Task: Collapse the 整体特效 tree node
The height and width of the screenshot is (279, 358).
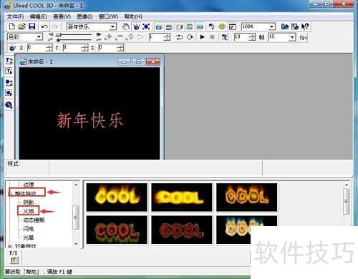Action: (11, 193)
